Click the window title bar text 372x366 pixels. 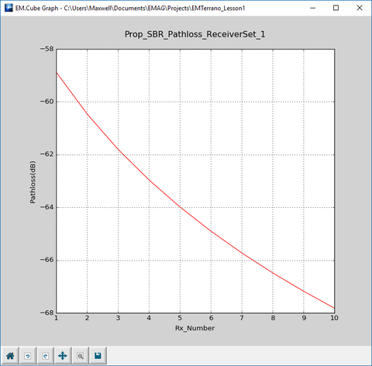coord(130,8)
